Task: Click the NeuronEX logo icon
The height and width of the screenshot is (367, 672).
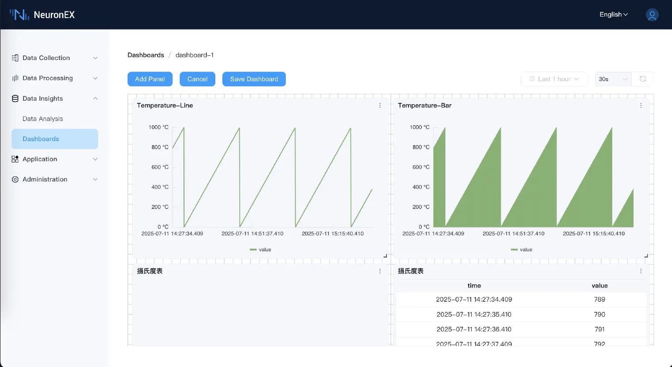Action: (19, 15)
